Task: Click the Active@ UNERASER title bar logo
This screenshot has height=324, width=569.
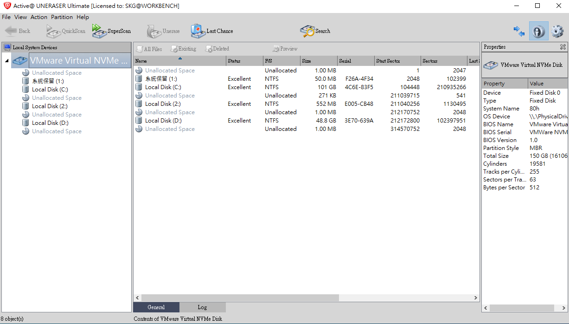Action: [x=7, y=6]
